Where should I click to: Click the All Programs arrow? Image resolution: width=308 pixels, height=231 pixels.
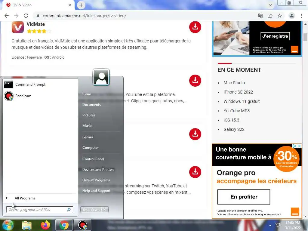click(x=7, y=198)
